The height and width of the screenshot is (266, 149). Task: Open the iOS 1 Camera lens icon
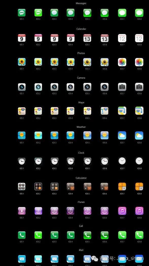coord(22,87)
